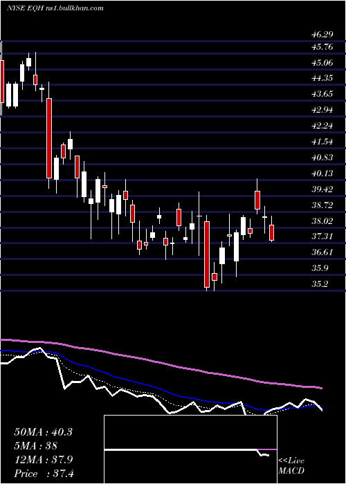Click the 50MA : 40.3 readout
The width and height of the screenshot is (346, 484).
[43, 432]
